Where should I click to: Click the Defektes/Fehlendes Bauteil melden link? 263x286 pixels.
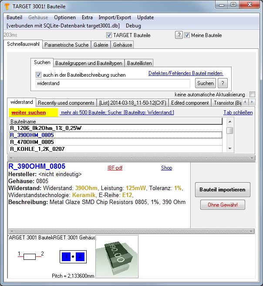(185, 73)
